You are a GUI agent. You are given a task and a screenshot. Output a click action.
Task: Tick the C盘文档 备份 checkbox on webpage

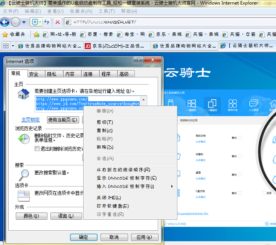[240, 193]
